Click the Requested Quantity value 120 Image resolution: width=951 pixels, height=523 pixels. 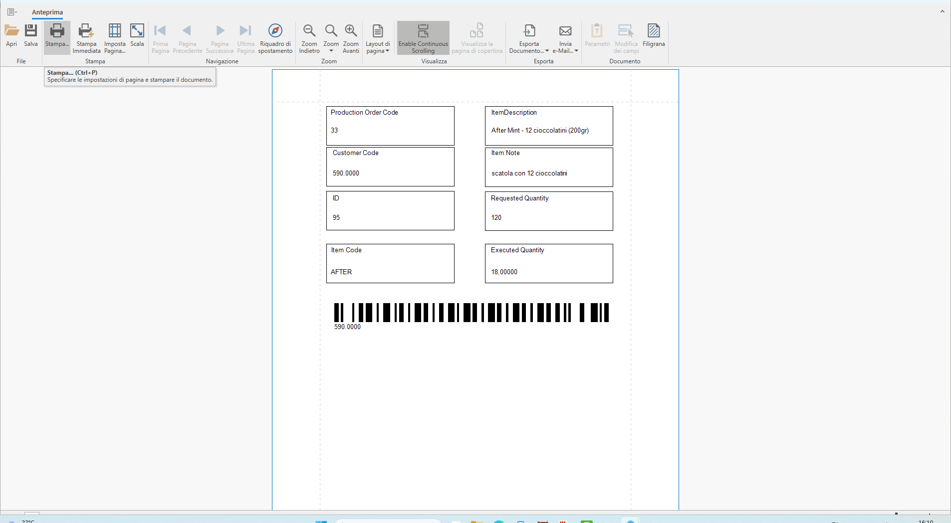496,218
